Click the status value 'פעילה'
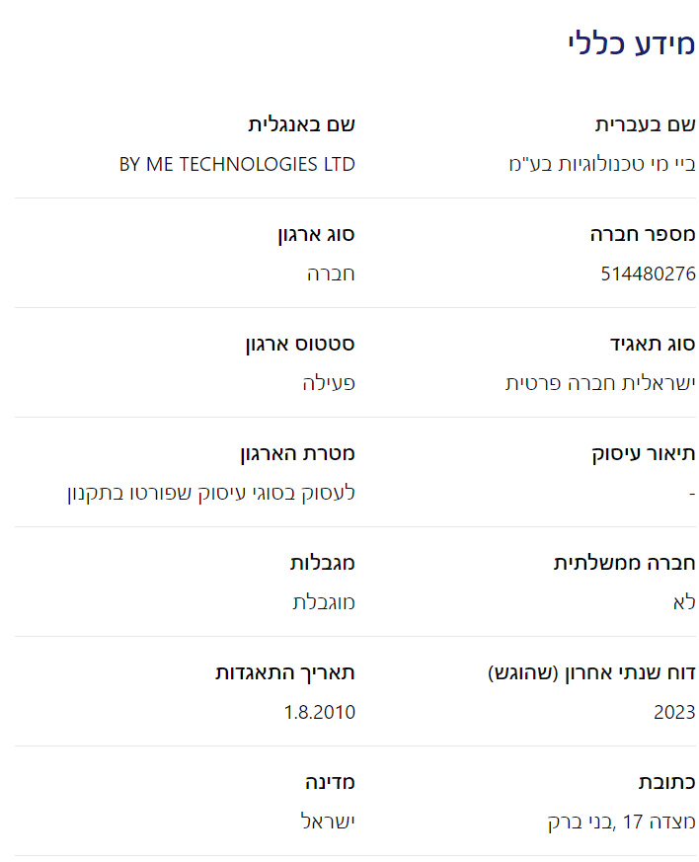 pyautogui.click(x=329, y=384)
